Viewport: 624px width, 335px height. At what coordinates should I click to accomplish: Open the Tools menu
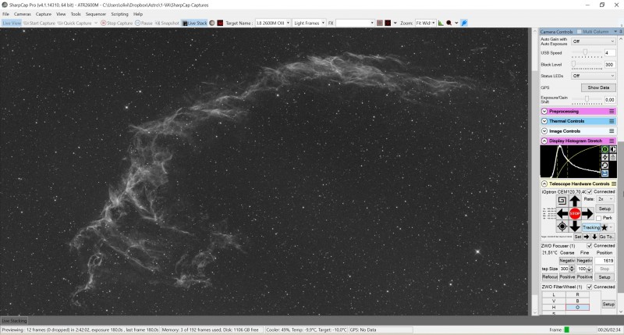pyautogui.click(x=76, y=14)
